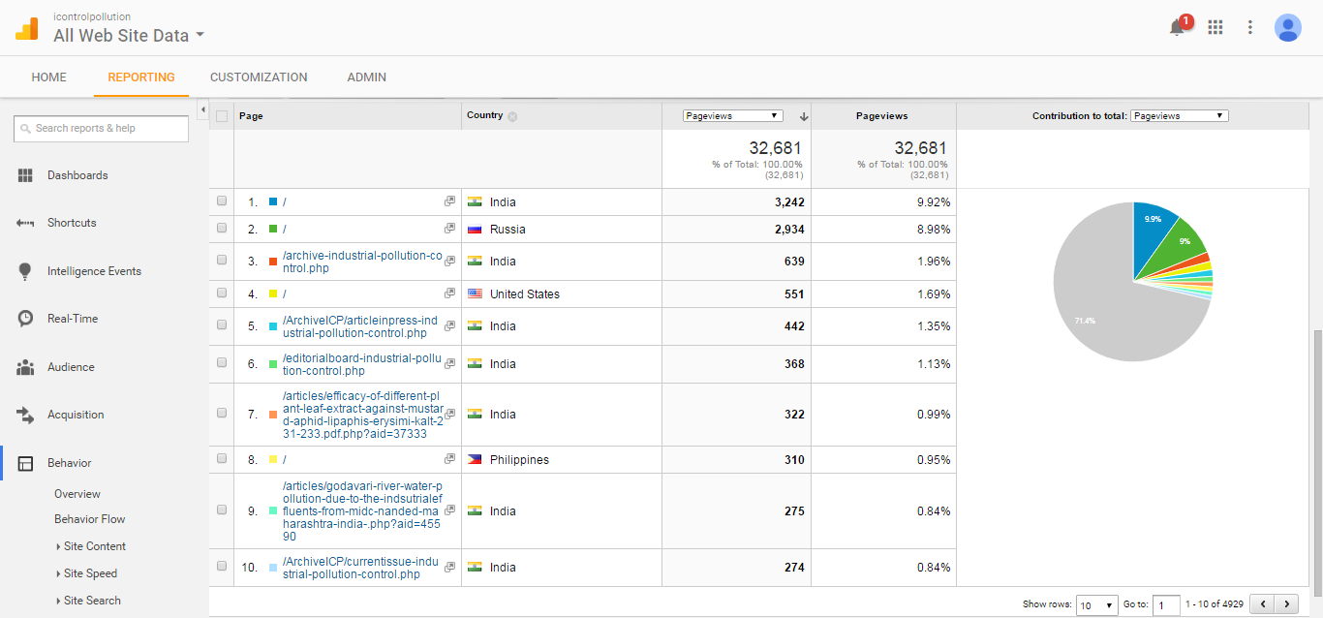Switch to the CUSTOMIZATION tab
The image size is (1323, 618).
(x=259, y=77)
